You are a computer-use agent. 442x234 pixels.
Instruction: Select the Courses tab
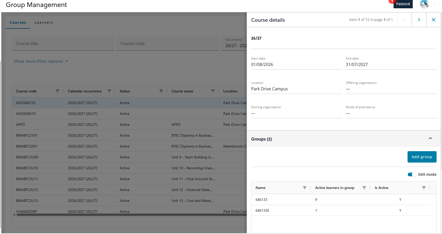18,23
